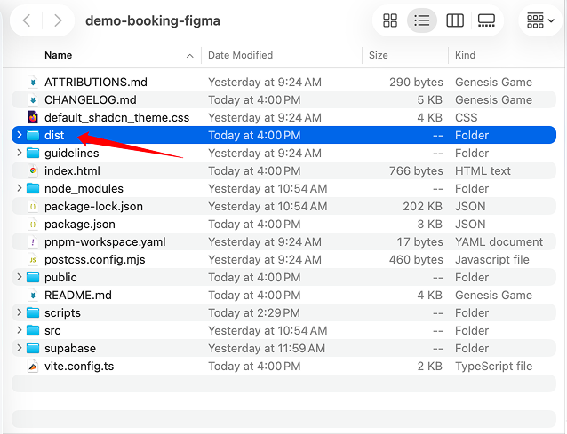
Task: Expand the node_modules folder
Action: pyautogui.click(x=20, y=188)
